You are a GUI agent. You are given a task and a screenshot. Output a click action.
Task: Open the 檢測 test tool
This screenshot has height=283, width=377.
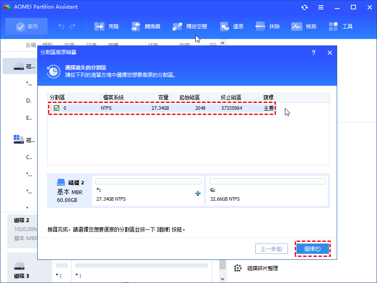pyautogui.click(x=304, y=27)
